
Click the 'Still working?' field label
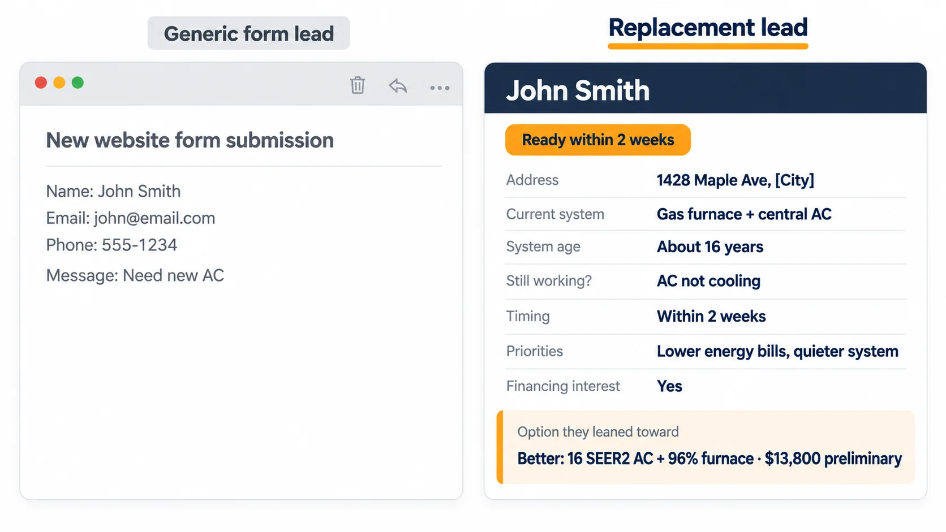coord(549,281)
